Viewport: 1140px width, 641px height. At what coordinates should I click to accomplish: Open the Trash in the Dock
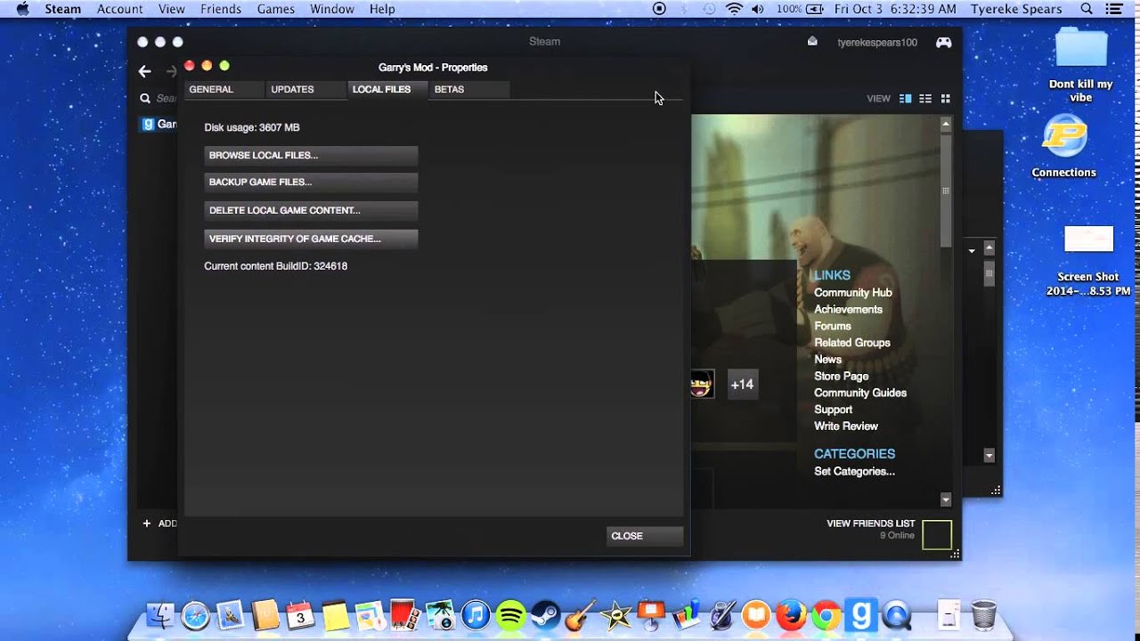pos(984,615)
